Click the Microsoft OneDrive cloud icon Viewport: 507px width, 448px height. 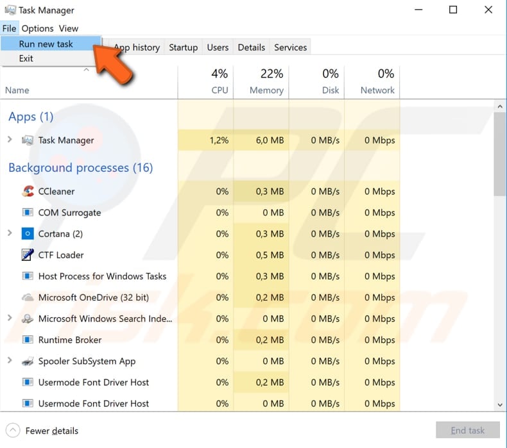click(x=28, y=297)
